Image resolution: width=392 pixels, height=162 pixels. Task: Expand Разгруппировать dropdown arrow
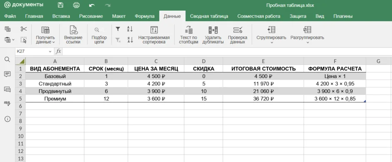point(307,42)
